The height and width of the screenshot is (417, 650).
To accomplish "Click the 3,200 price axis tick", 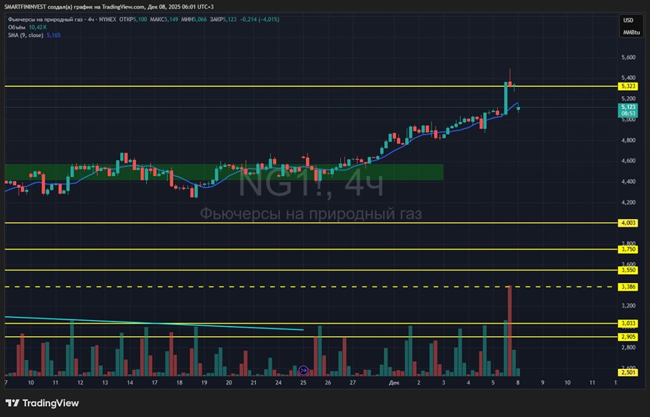I will pyautogui.click(x=629, y=306).
